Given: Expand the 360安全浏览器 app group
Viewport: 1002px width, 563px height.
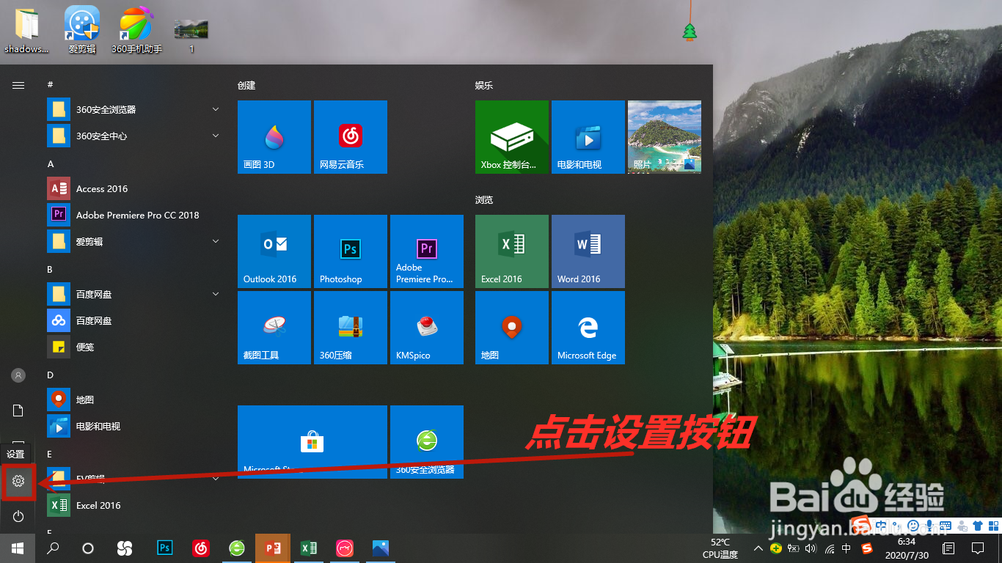Looking at the screenshot, I should click(215, 109).
